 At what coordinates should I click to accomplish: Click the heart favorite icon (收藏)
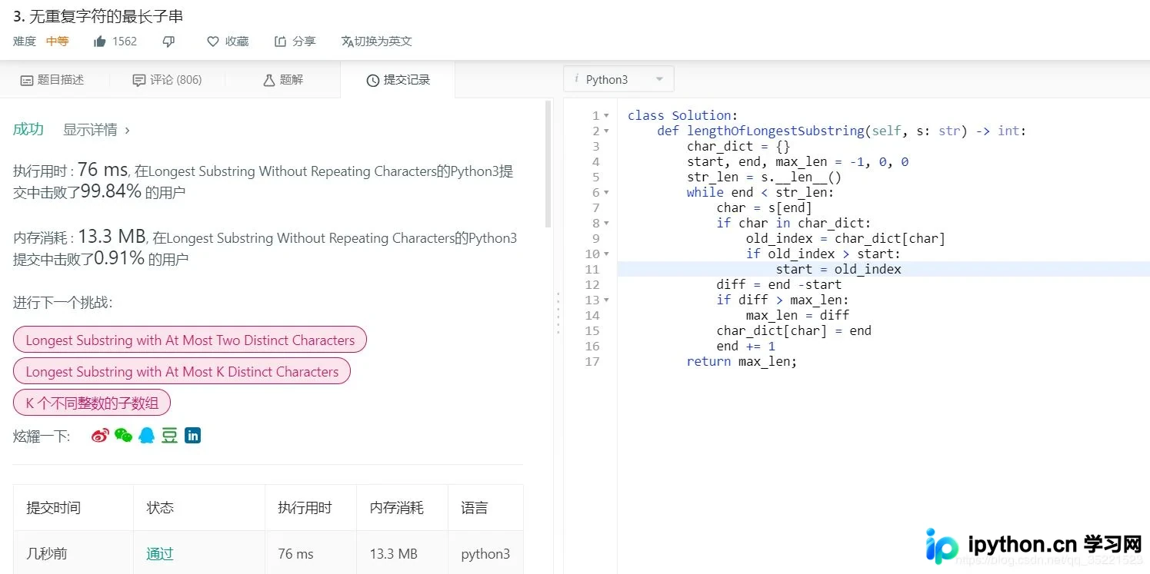coord(213,41)
